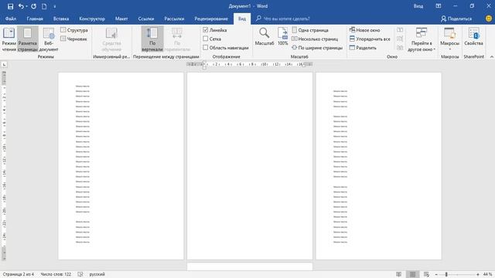This screenshot has width=495, height=278.
Task: Open the Вставка tab
Action: tap(61, 19)
